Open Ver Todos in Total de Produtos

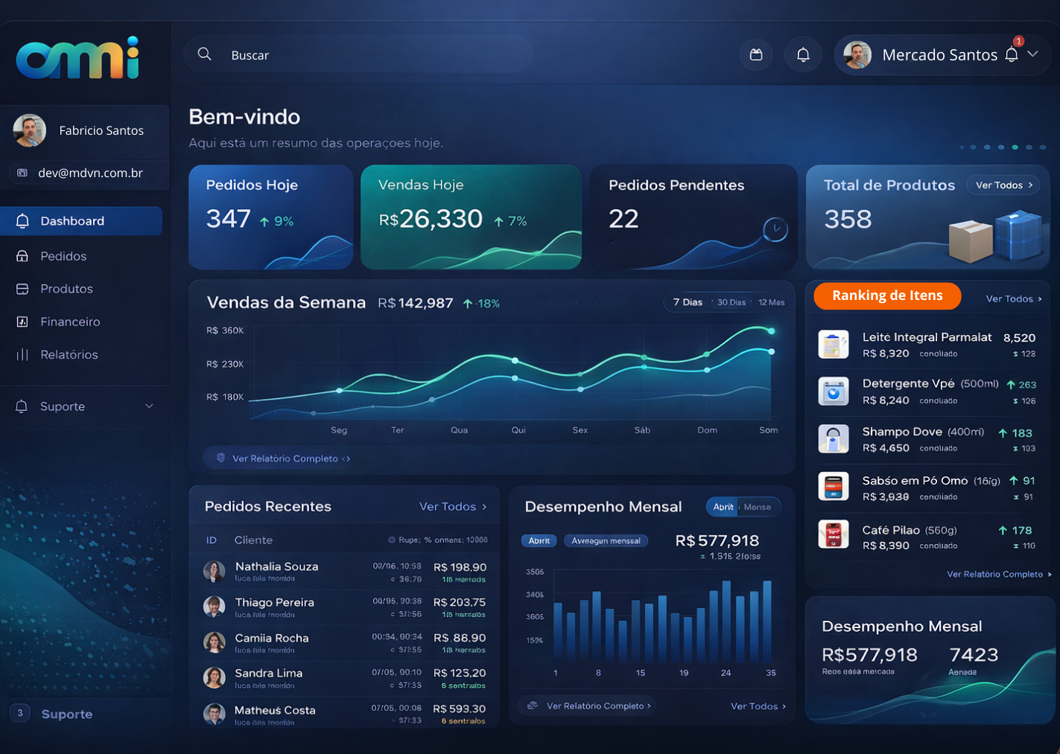click(x=1003, y=185)
